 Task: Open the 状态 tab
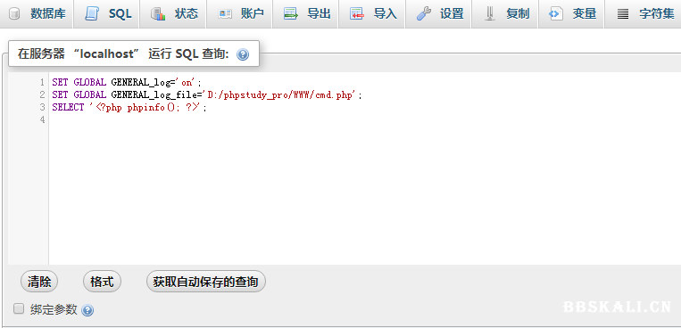(173, 14)
